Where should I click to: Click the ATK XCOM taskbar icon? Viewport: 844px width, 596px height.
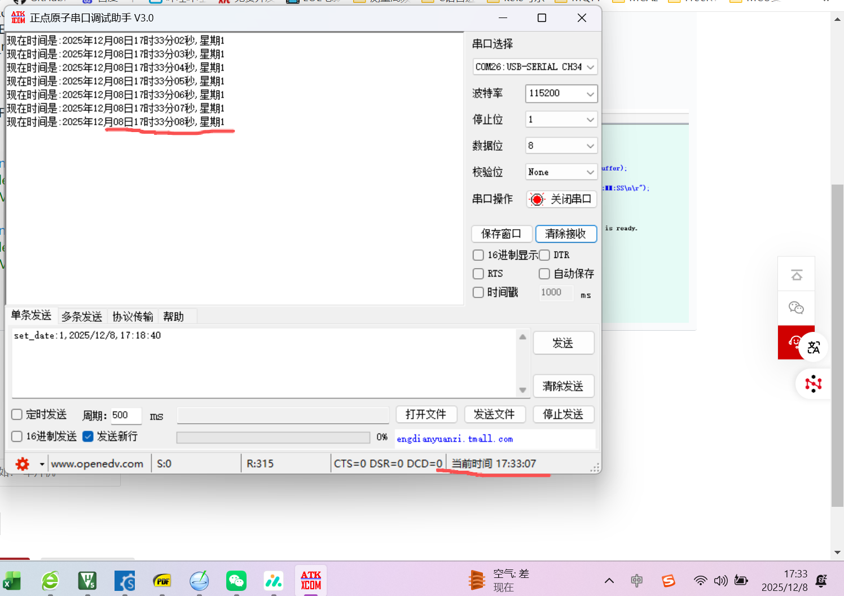311,581
